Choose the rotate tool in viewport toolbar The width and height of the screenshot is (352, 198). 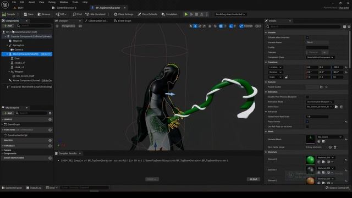(200, 26)
